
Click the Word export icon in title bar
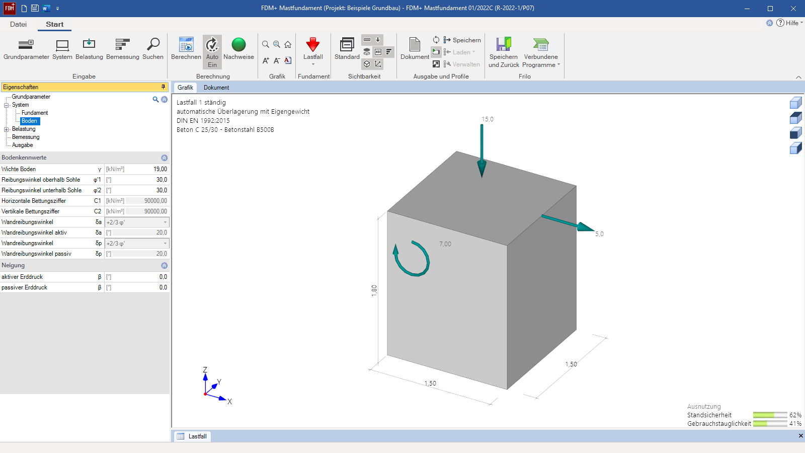coord(46,8)
